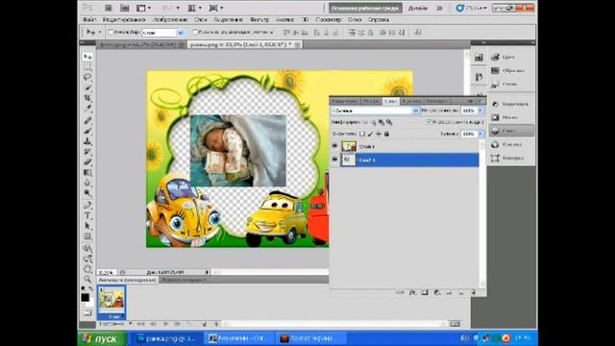The image size is (615, 346).
Task: Open the Color panel icon in the dock
Action: pyautogui.click(x=496, y=58)
